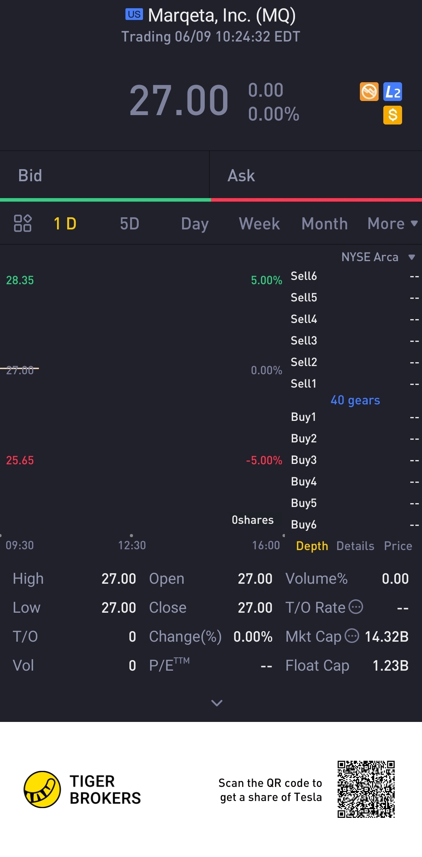422x857 pixels.
Task: Select the Depth panel tab
Action: click(312, 546)
